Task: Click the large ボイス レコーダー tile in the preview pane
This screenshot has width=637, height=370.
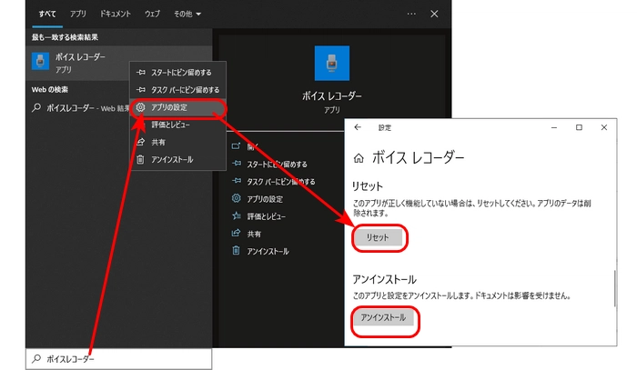Action: coord(332,63)
